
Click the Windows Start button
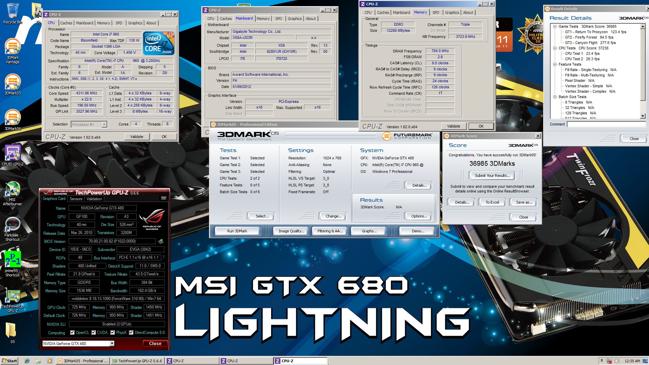9,361
